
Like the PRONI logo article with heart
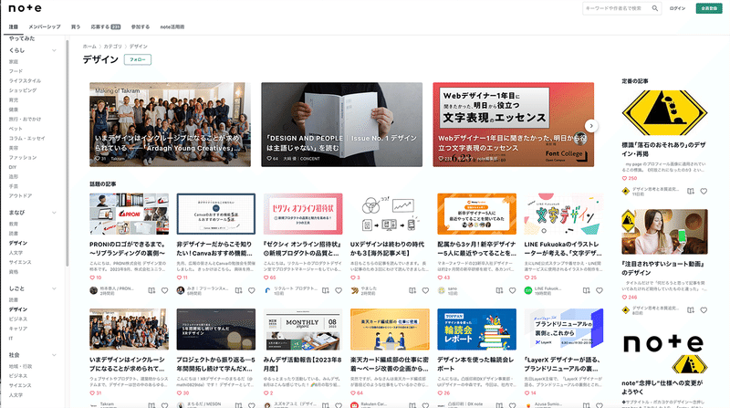(164, 290)
